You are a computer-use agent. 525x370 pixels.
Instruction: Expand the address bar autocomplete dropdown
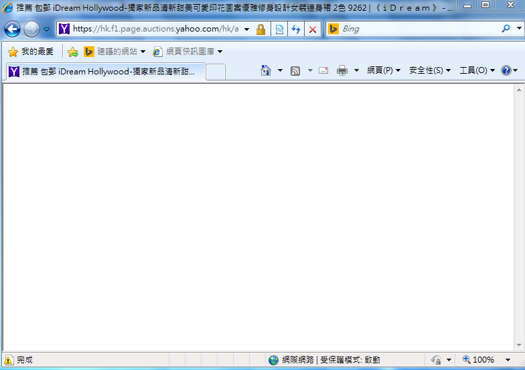tap(246, 29)
